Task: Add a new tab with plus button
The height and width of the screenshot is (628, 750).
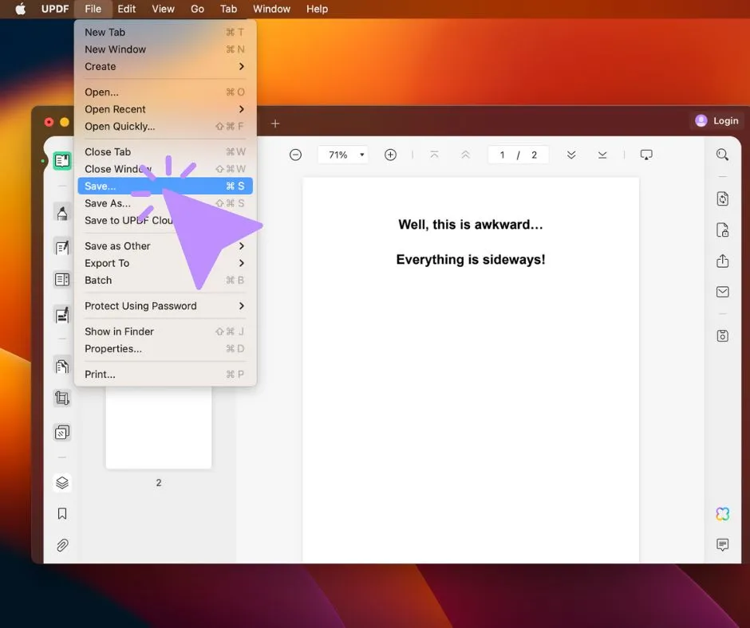Action: tap(275, 124)
